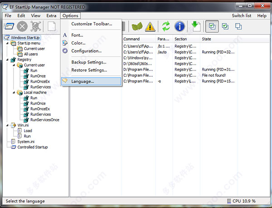Click the blue info circle icon
This screenshot has width=272, height=208.
click(x=180, y=26)
